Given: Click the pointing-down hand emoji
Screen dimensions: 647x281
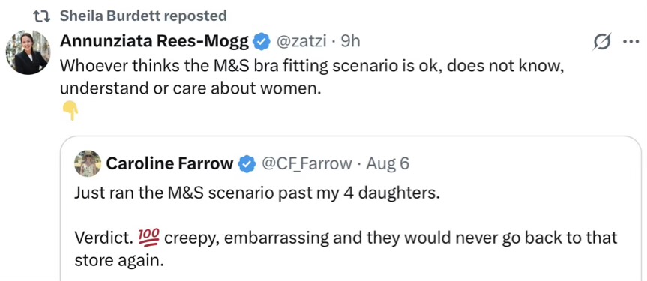Looking at the screenshot, I should 70,110.
